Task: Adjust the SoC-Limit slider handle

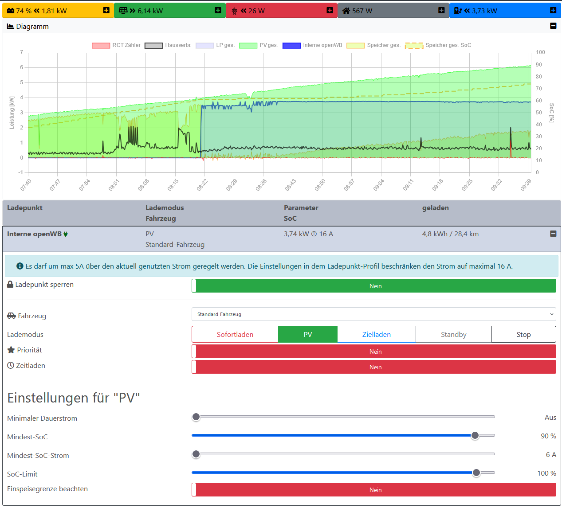Action: 476,473
